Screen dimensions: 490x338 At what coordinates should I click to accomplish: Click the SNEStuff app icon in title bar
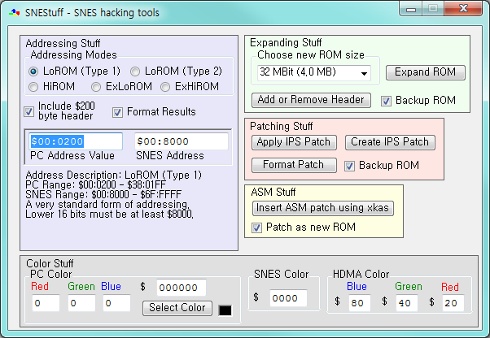(x=15, y=13)
